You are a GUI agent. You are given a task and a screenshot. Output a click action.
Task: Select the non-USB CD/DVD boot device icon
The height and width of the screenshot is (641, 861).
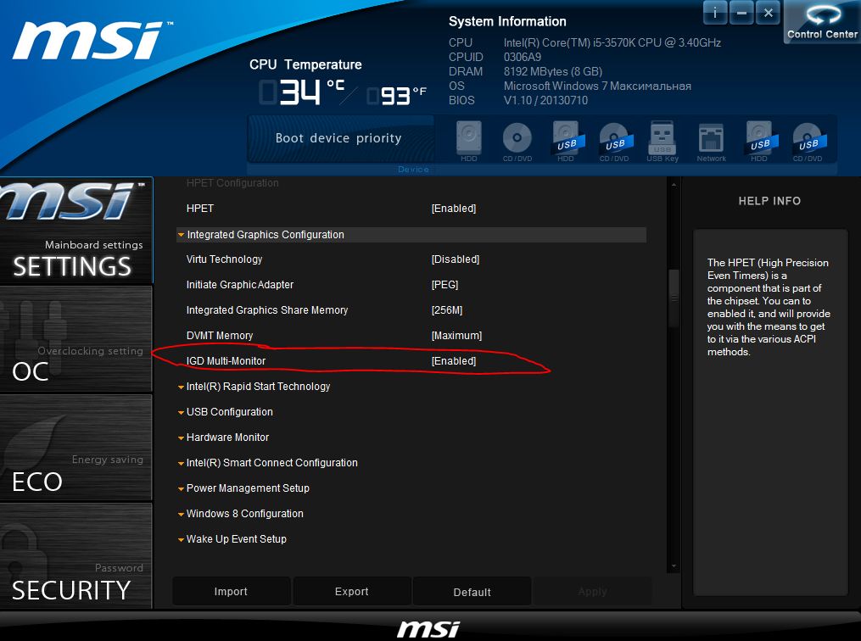pos(517,141)
